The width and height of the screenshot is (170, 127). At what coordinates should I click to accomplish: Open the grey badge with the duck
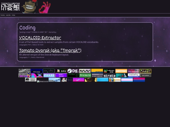point(25,75)
